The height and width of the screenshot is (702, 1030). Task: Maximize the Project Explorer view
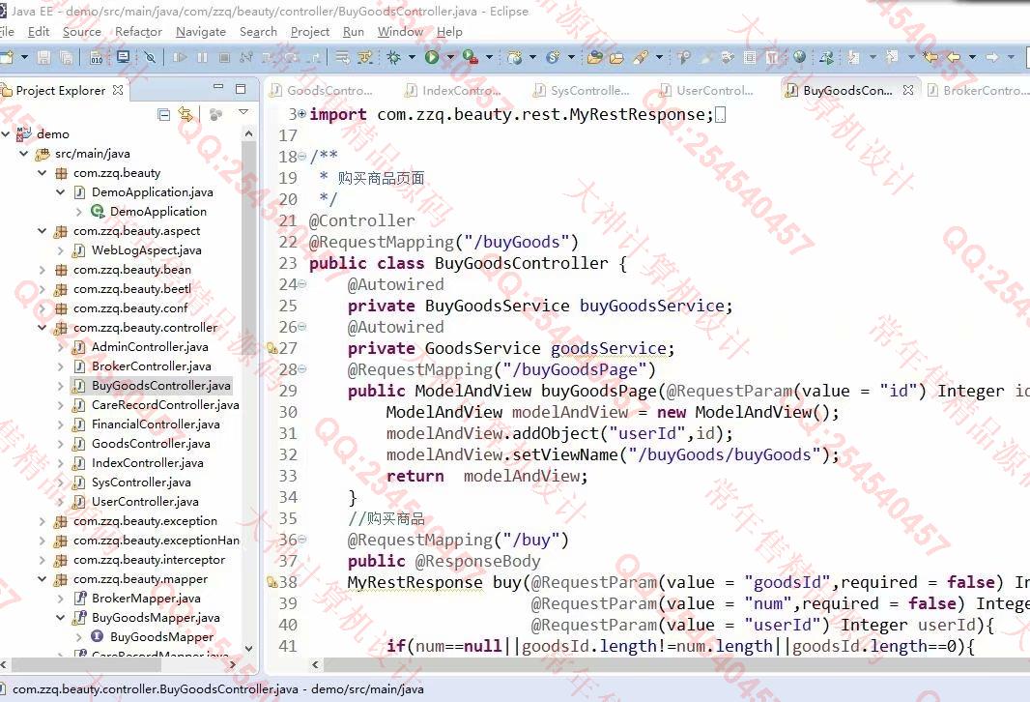tap(241, 89)
